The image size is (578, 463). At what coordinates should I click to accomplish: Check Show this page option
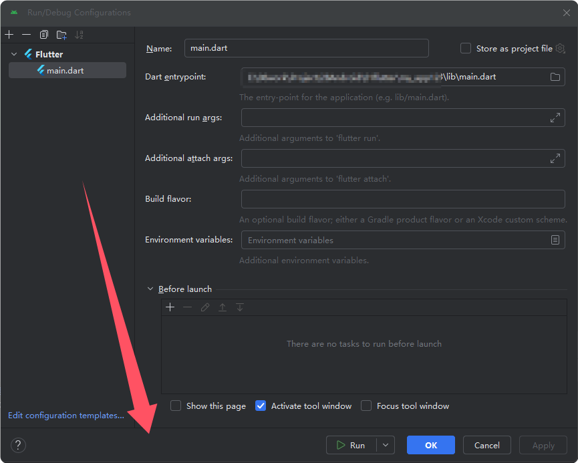(x=176, y=406)
